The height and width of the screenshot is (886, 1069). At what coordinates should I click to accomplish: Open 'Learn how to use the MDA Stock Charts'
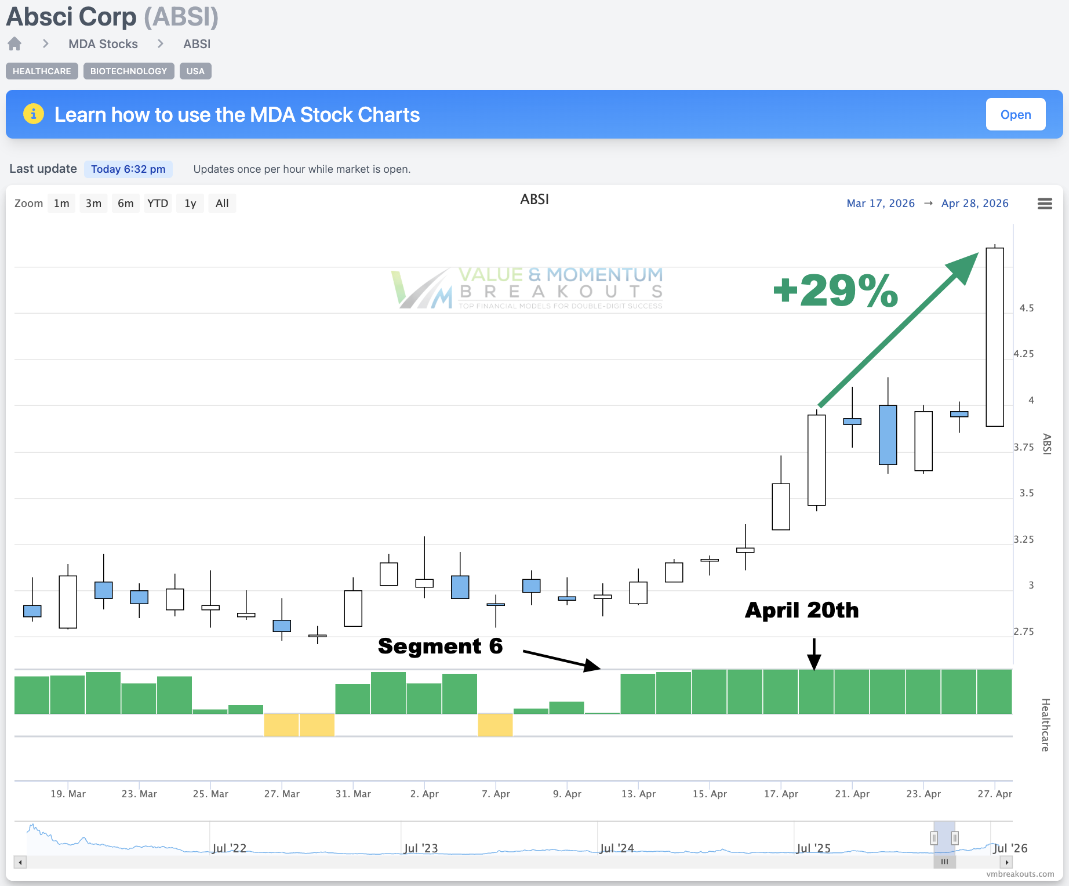coord(237,114)
